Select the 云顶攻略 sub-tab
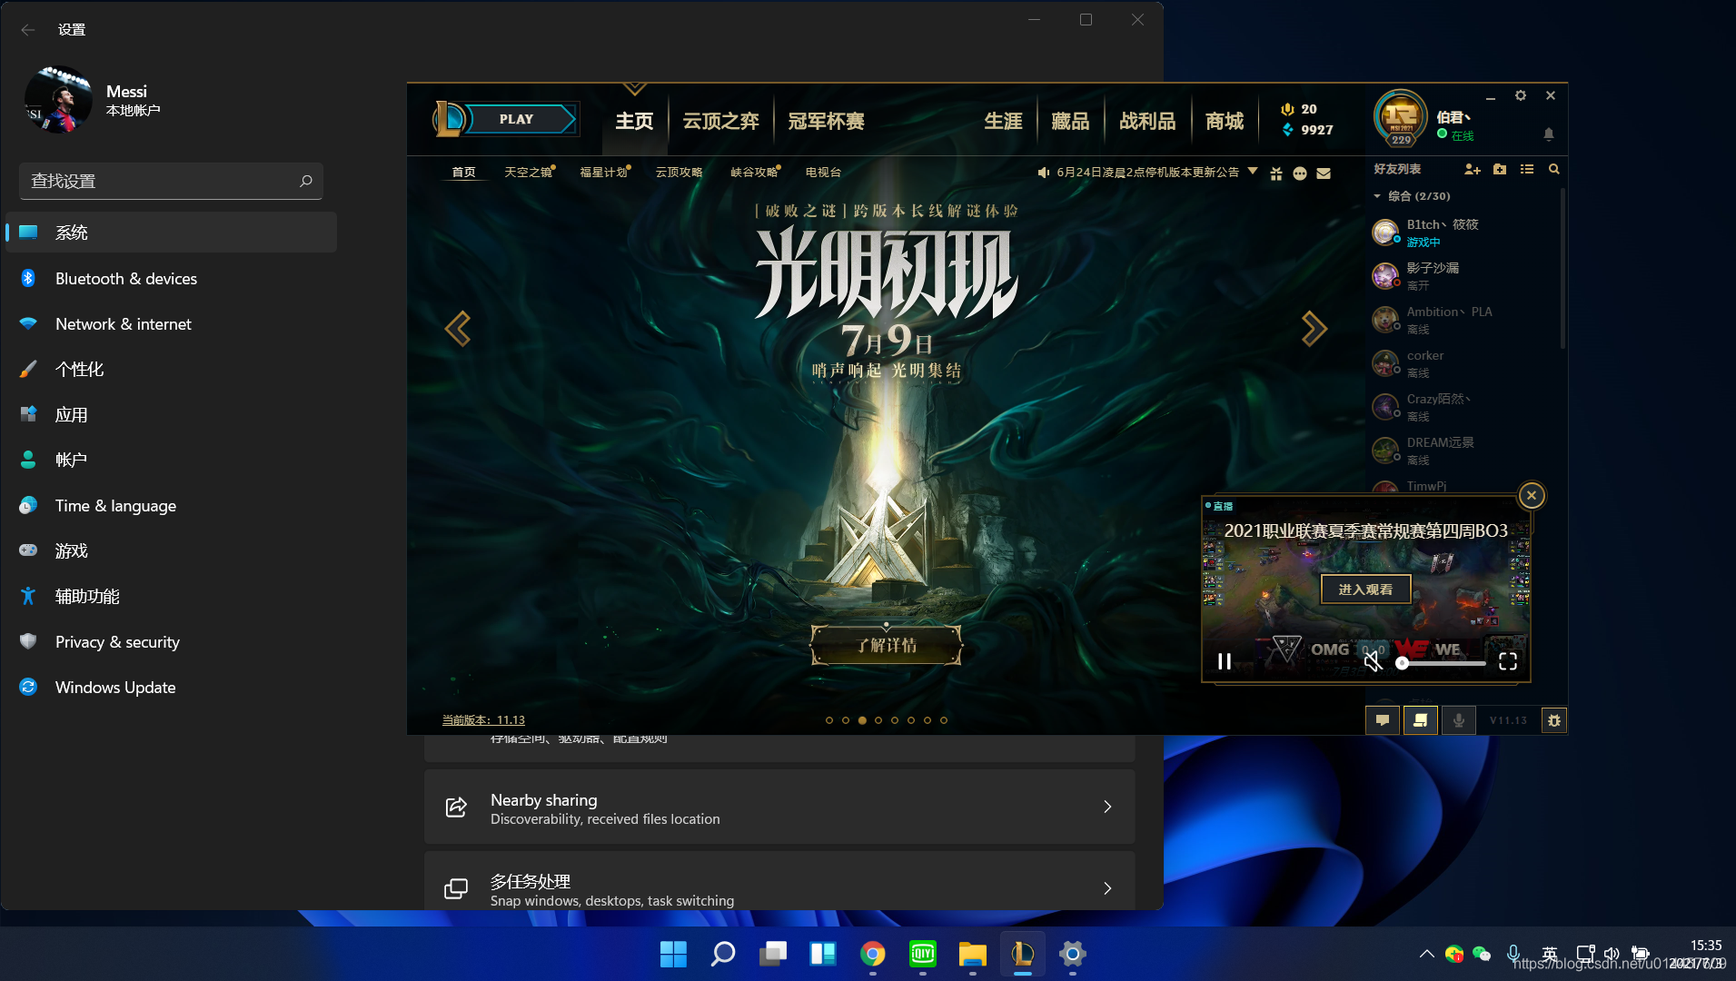The image size is (1736, 981). 679,172
